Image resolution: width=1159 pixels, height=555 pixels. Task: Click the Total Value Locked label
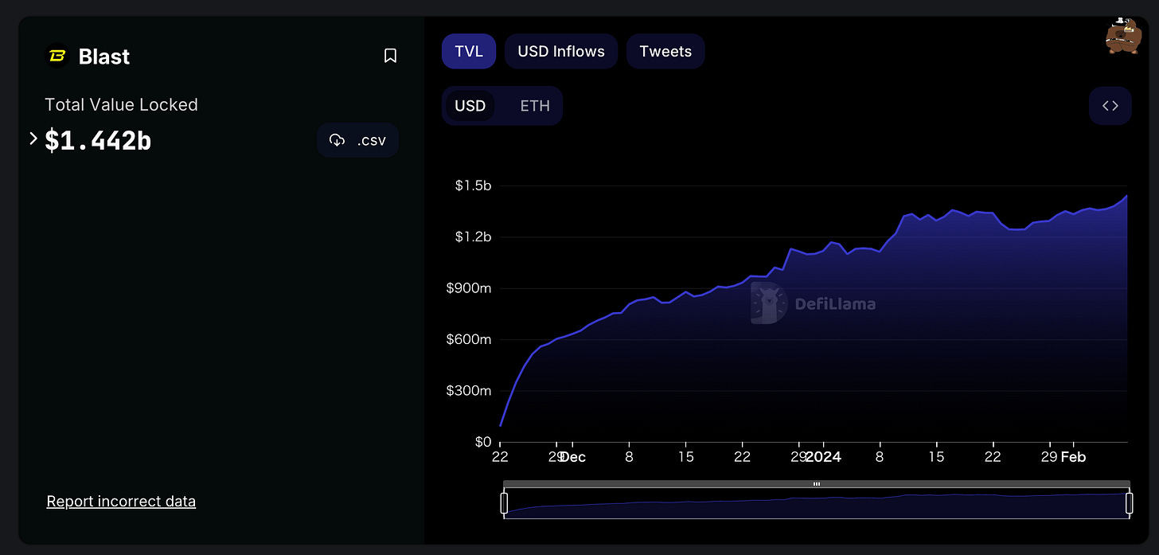tap(121, 104)
